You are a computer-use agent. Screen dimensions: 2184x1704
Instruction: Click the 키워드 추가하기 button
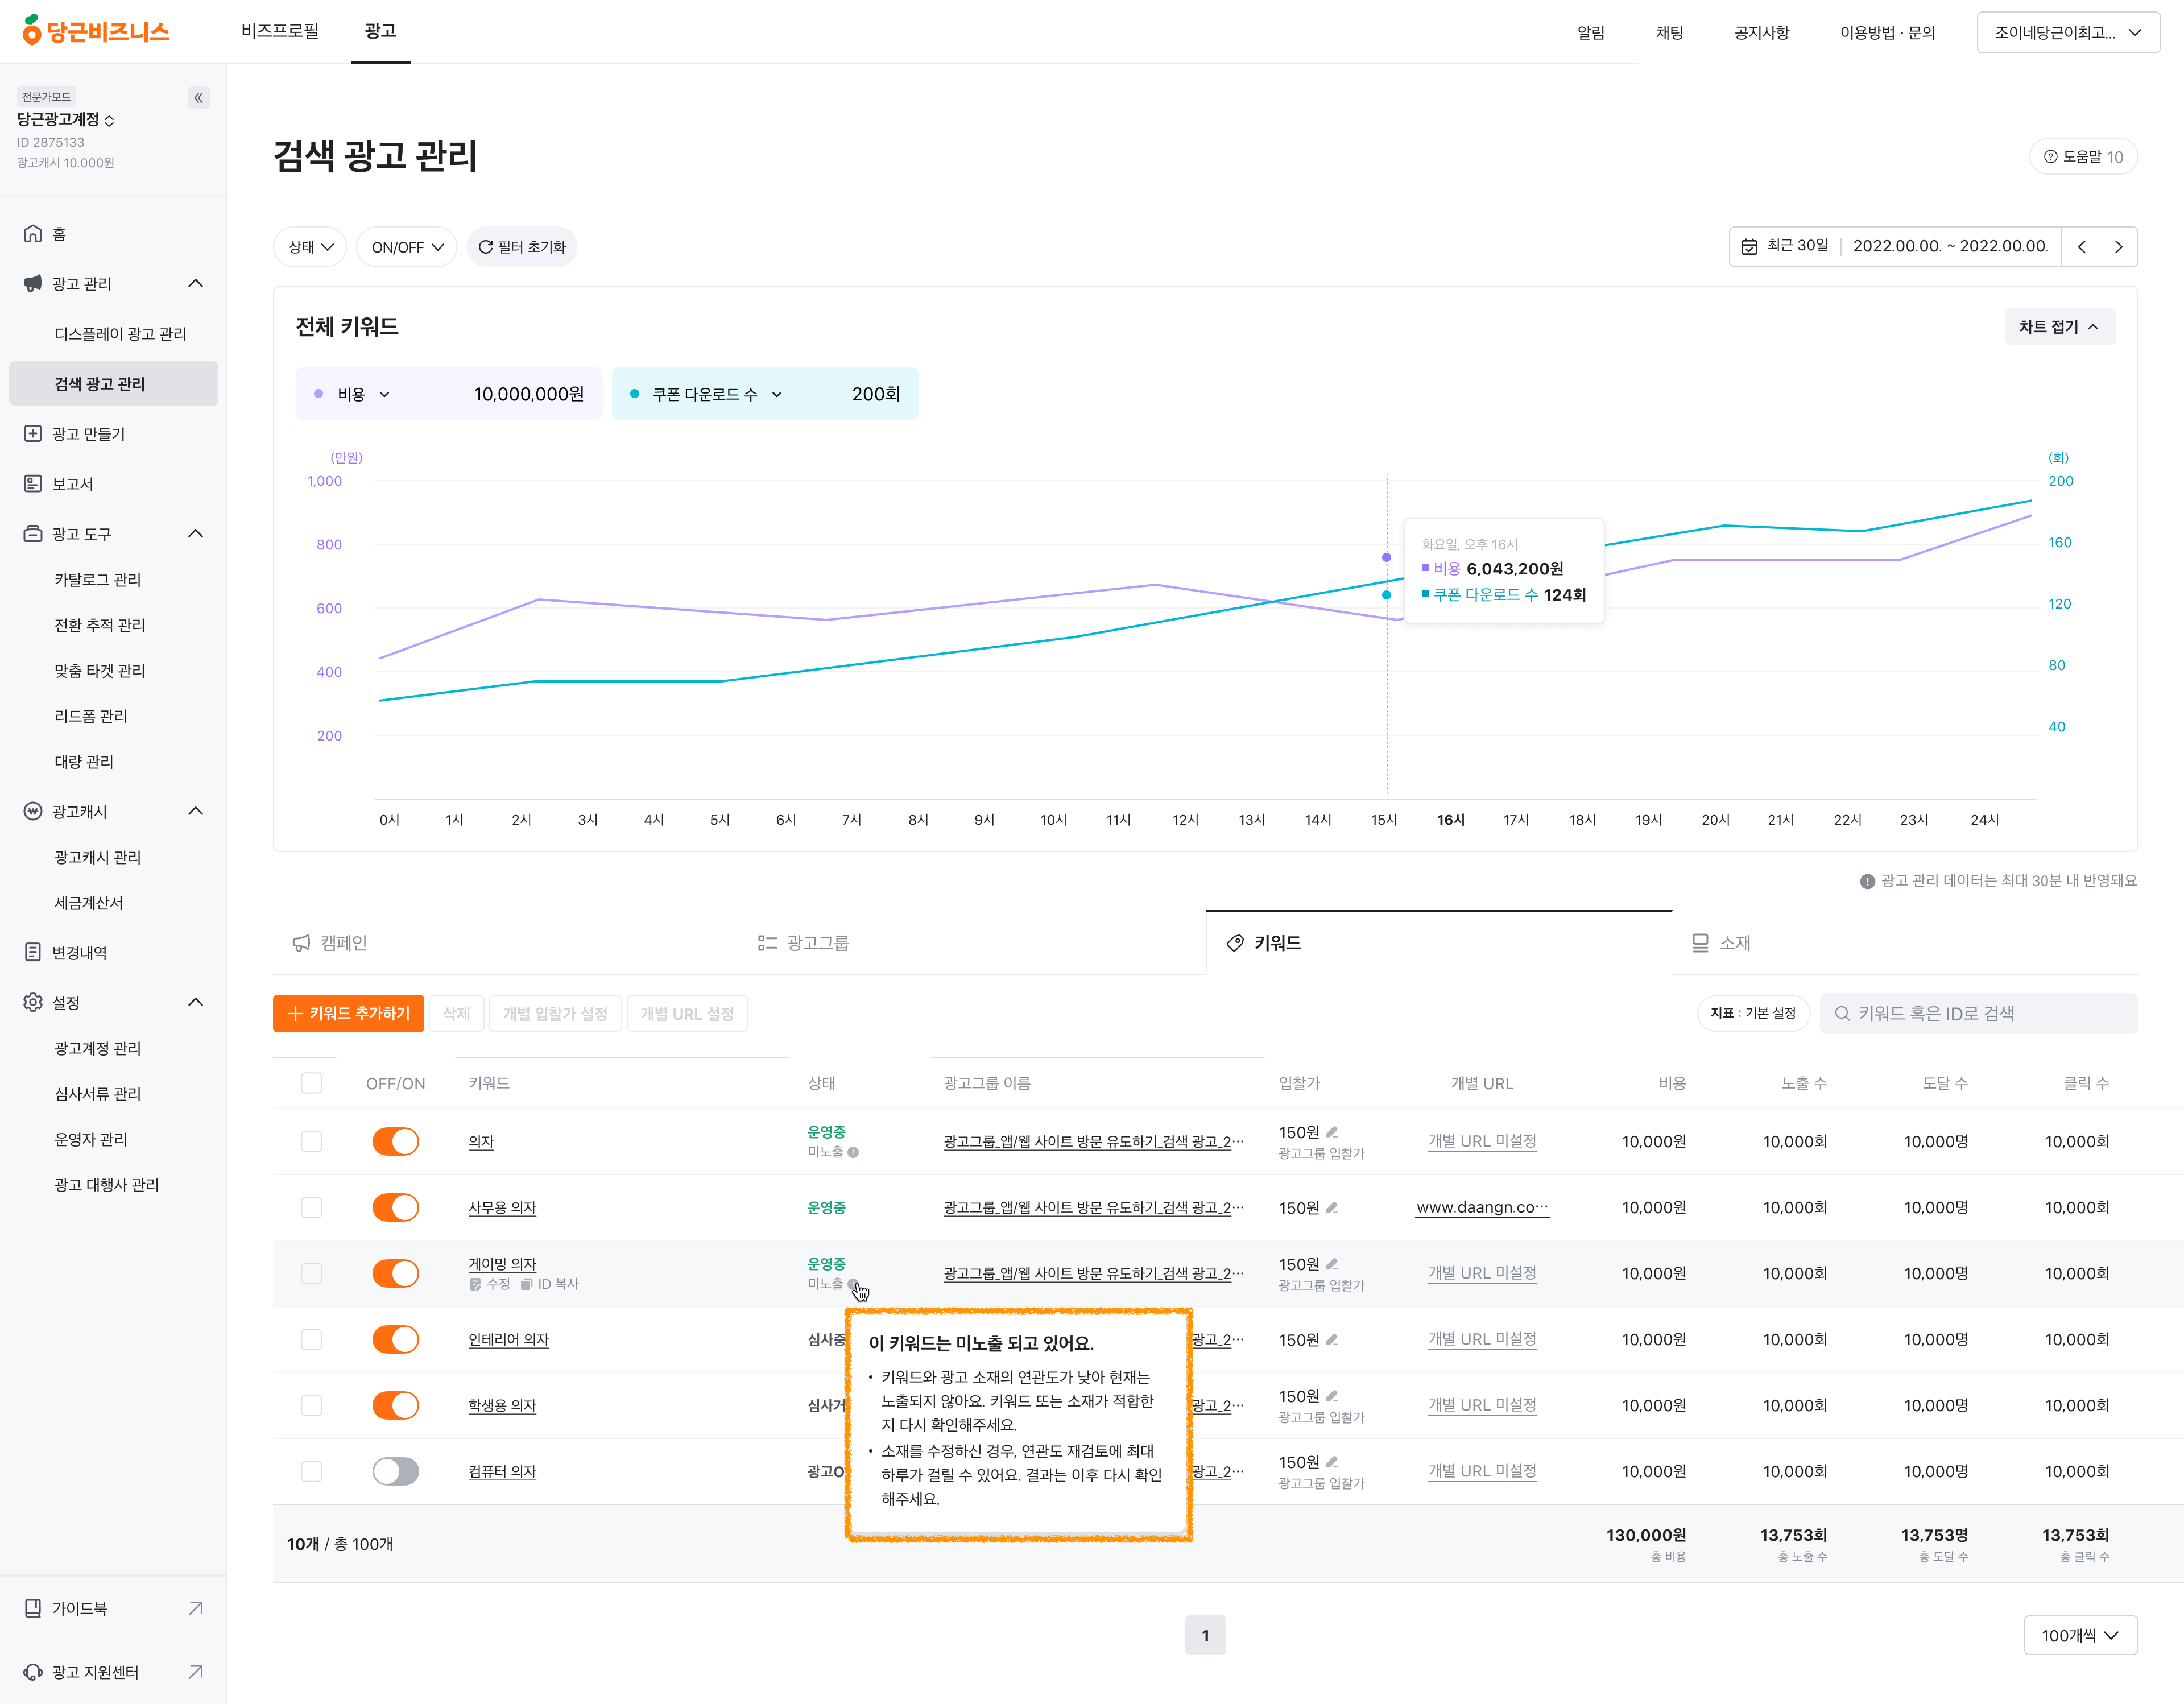[x=348, y=1013]
